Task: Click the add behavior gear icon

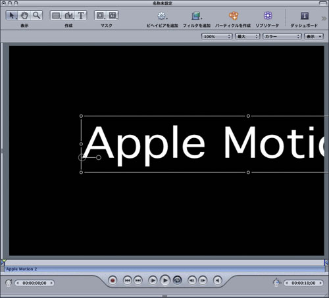Action: click(x=162, y=16)
